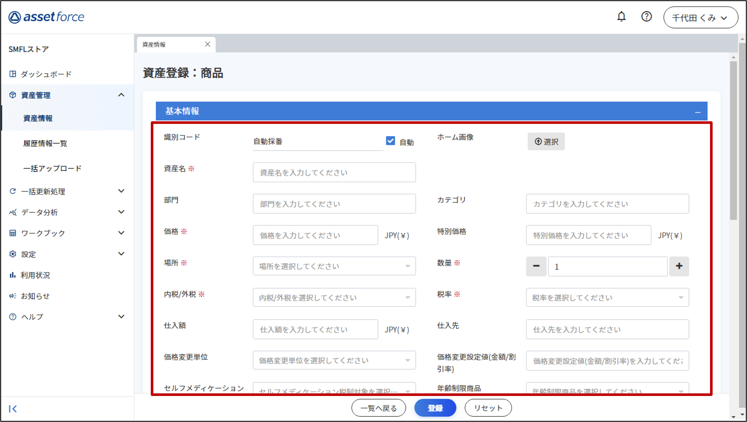Click the 資産名 input field
The image size is (747, 422).
334,173
